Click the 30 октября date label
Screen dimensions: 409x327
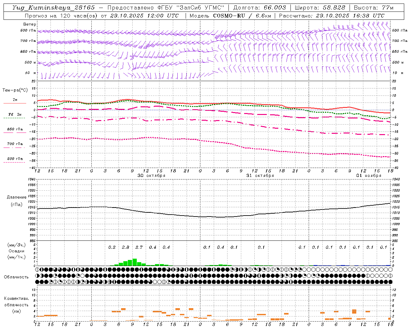coord(151,176)
